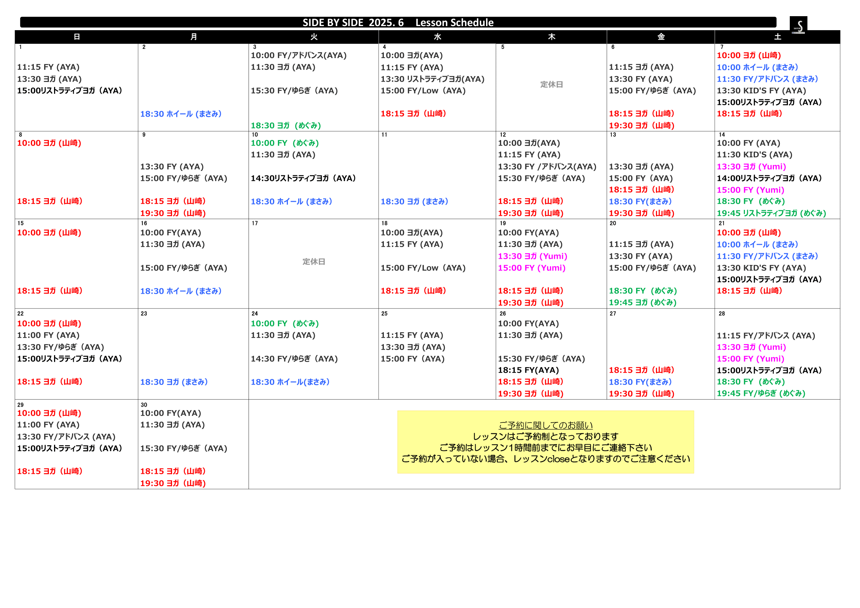860x608 pixels.
Task: Click the SIDE BY SIDE studio logo
Action: coord(798,25)
